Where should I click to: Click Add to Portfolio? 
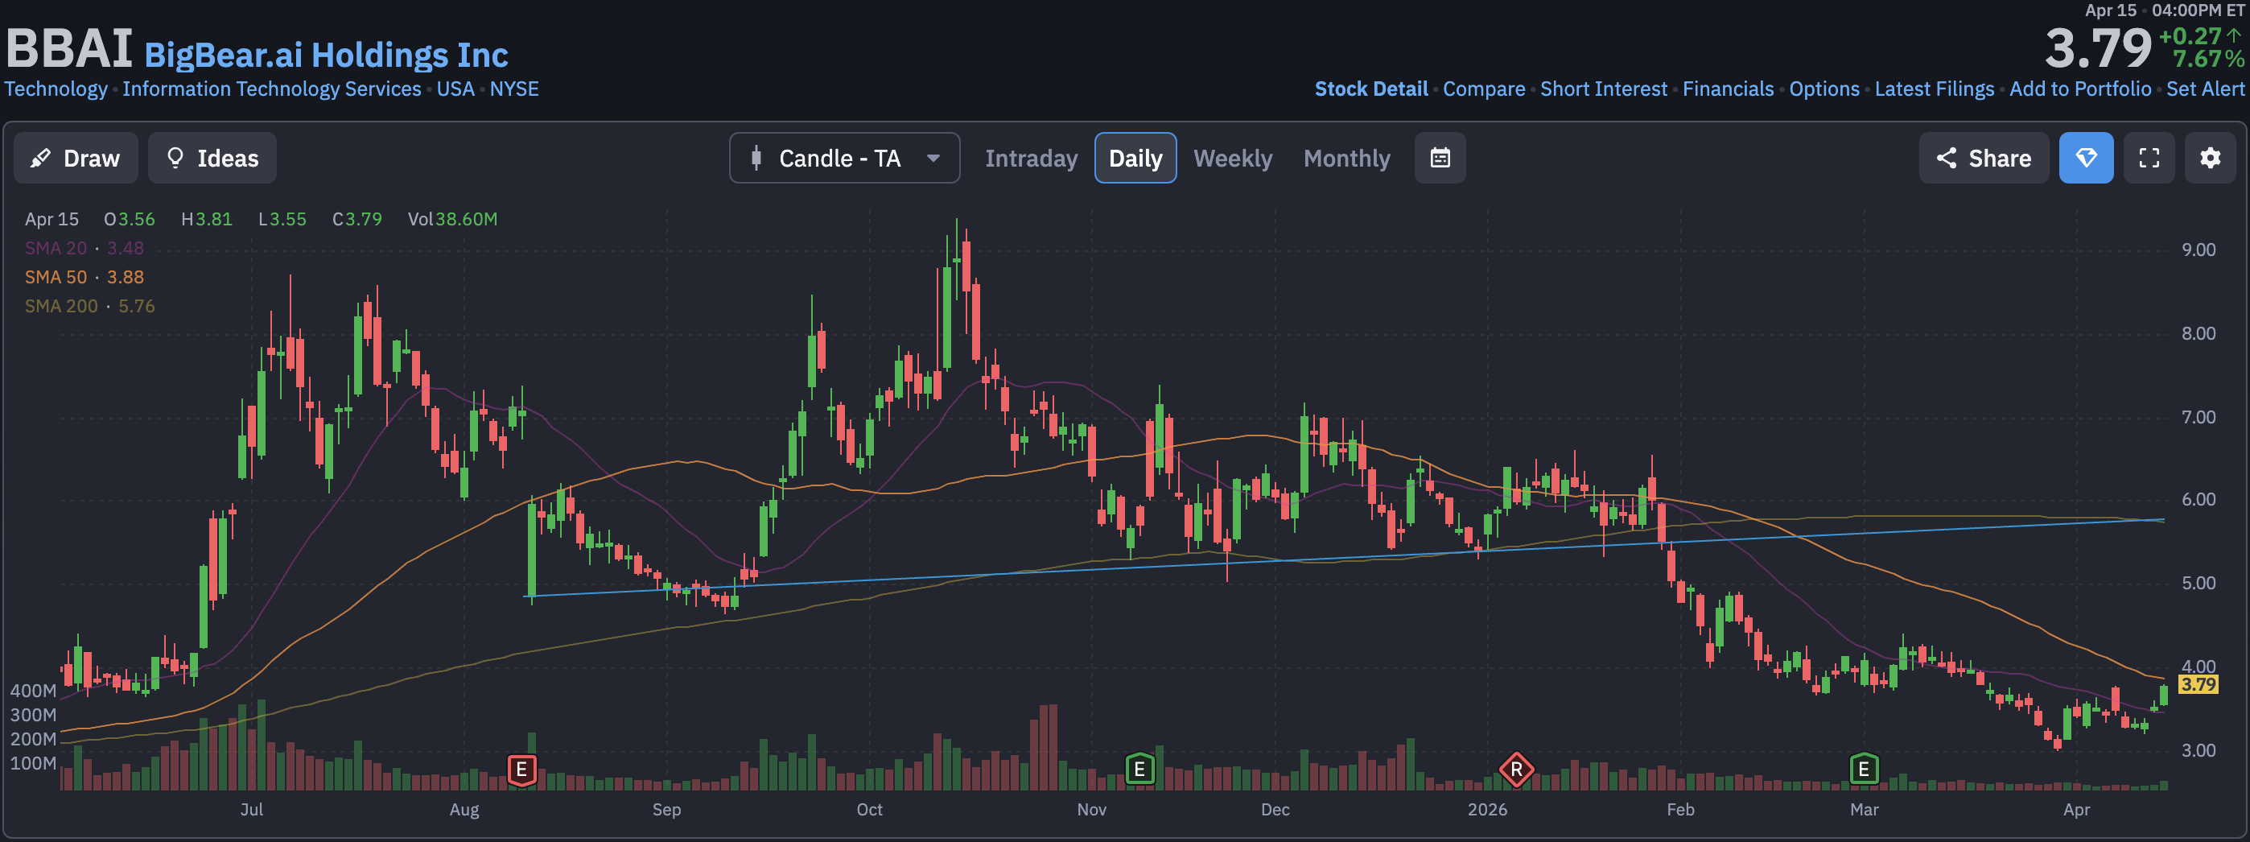click(2079, 89)
